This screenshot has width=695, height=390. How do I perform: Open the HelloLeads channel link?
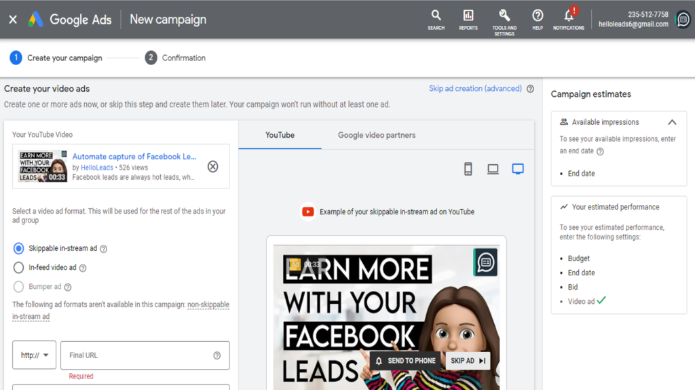pos(97,168)
